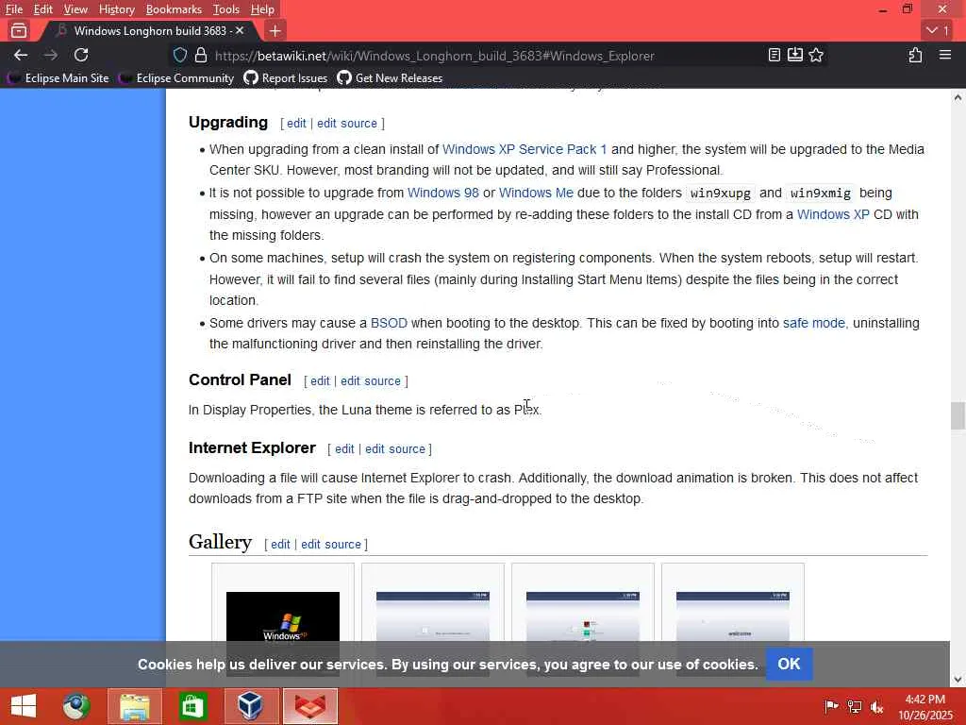Click the win9xupg code text
966x725 pixels.
point(720,194)
